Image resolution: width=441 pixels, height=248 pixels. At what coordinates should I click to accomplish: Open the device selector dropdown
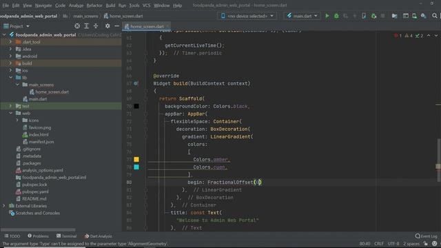[247, 16]
